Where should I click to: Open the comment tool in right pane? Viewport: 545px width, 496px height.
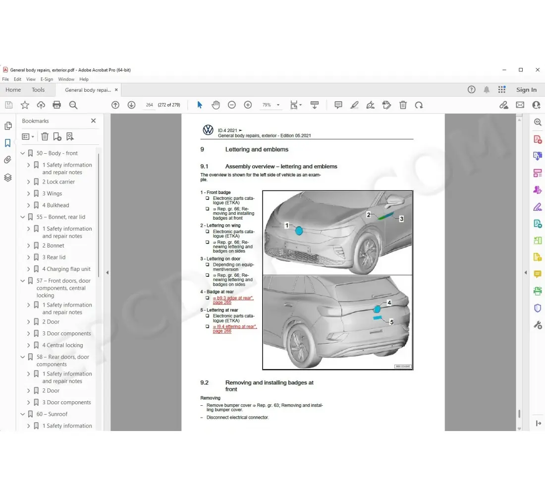(538, 274)
